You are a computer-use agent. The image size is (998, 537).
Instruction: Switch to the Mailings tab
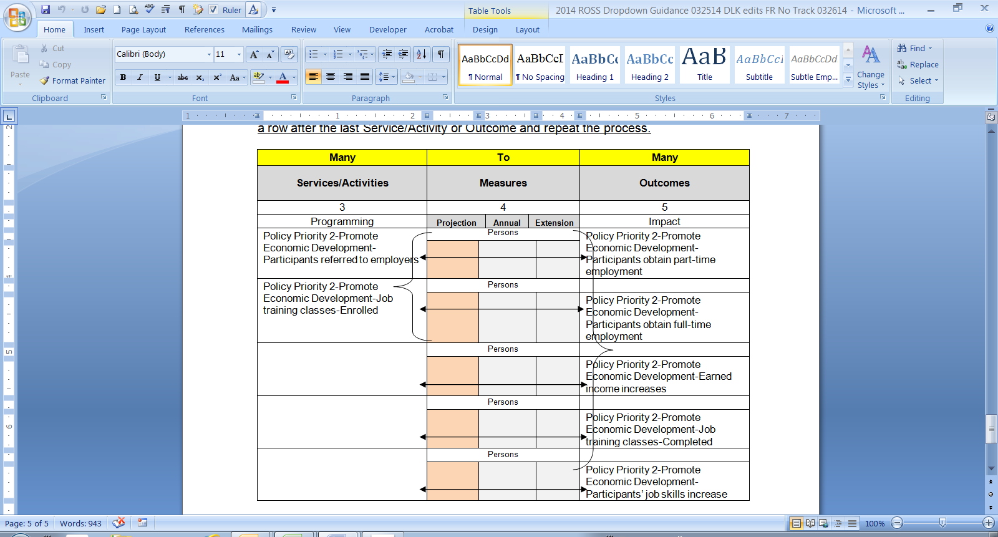coord(257,29)
